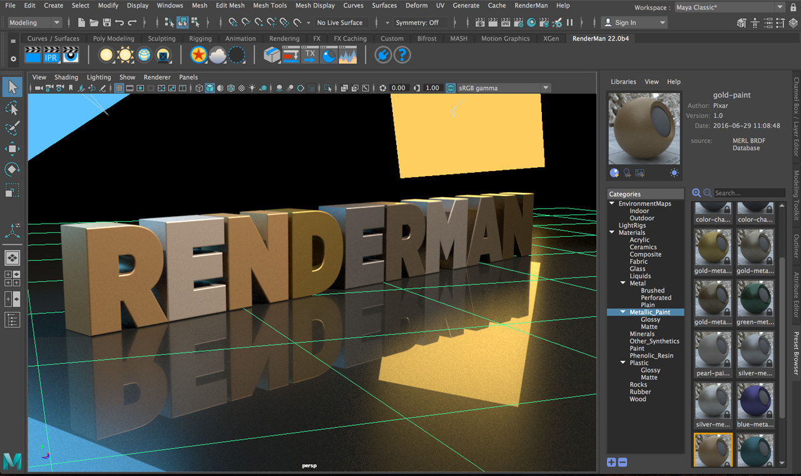The height and width of the screenshot is (476, 801).
Task: Start IPR rendering from the RenderMan shelf
Action: 51,55
